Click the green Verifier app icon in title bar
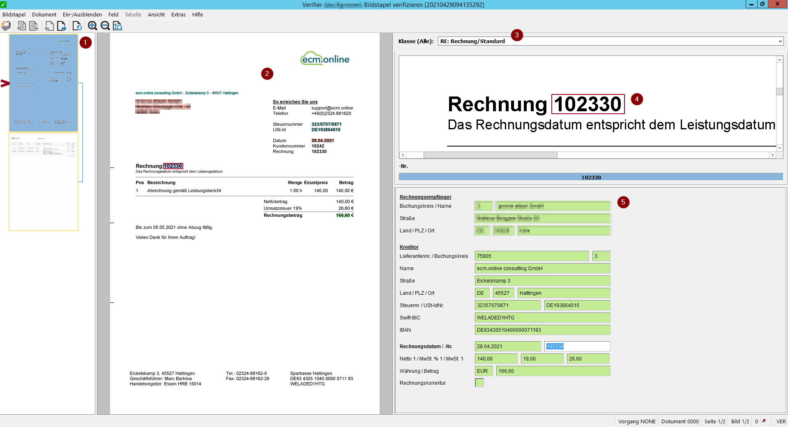Viewport: 788px width, 427px height. pos(3,5)
